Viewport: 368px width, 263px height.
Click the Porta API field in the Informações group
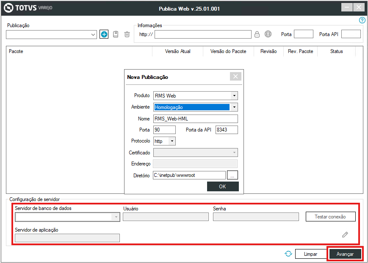(351, 34)
